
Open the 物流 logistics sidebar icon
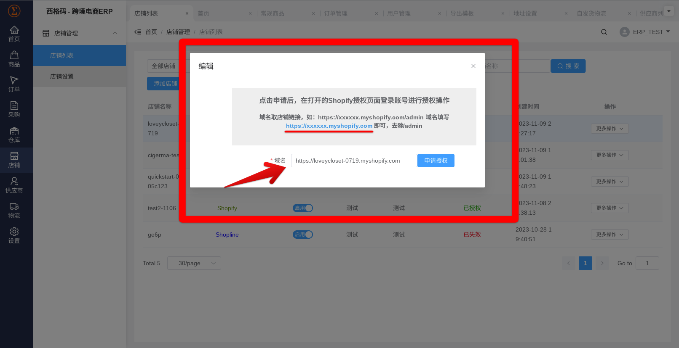click(x=14, y=210)
